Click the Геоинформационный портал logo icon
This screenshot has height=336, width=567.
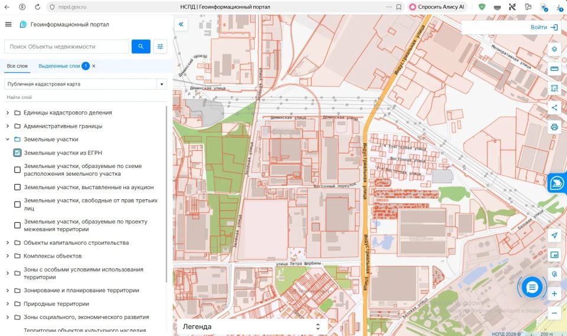[x=23, y=24]
